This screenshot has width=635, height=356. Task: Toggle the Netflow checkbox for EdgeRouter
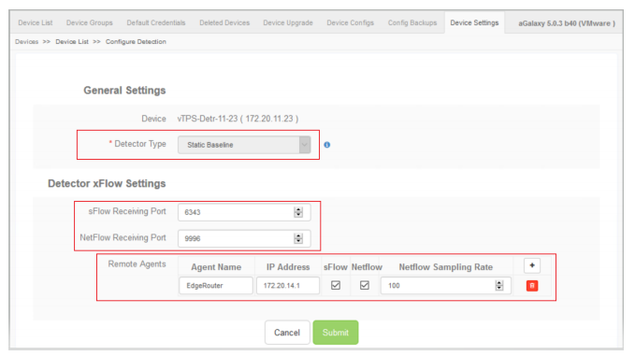click(365, 285)
